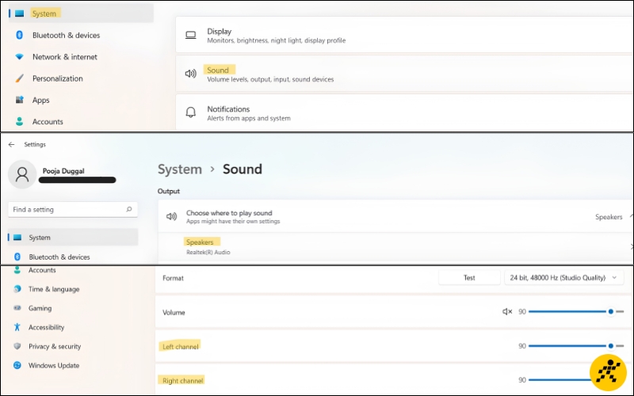Click the Output section heading
This screenshot has width=634, height=396.
point(169,191)
